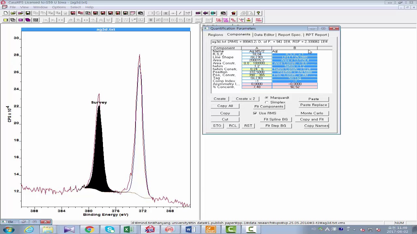
Task: Click the Save floppy disk toolbar icon
Action: click(x=28, y=13)
